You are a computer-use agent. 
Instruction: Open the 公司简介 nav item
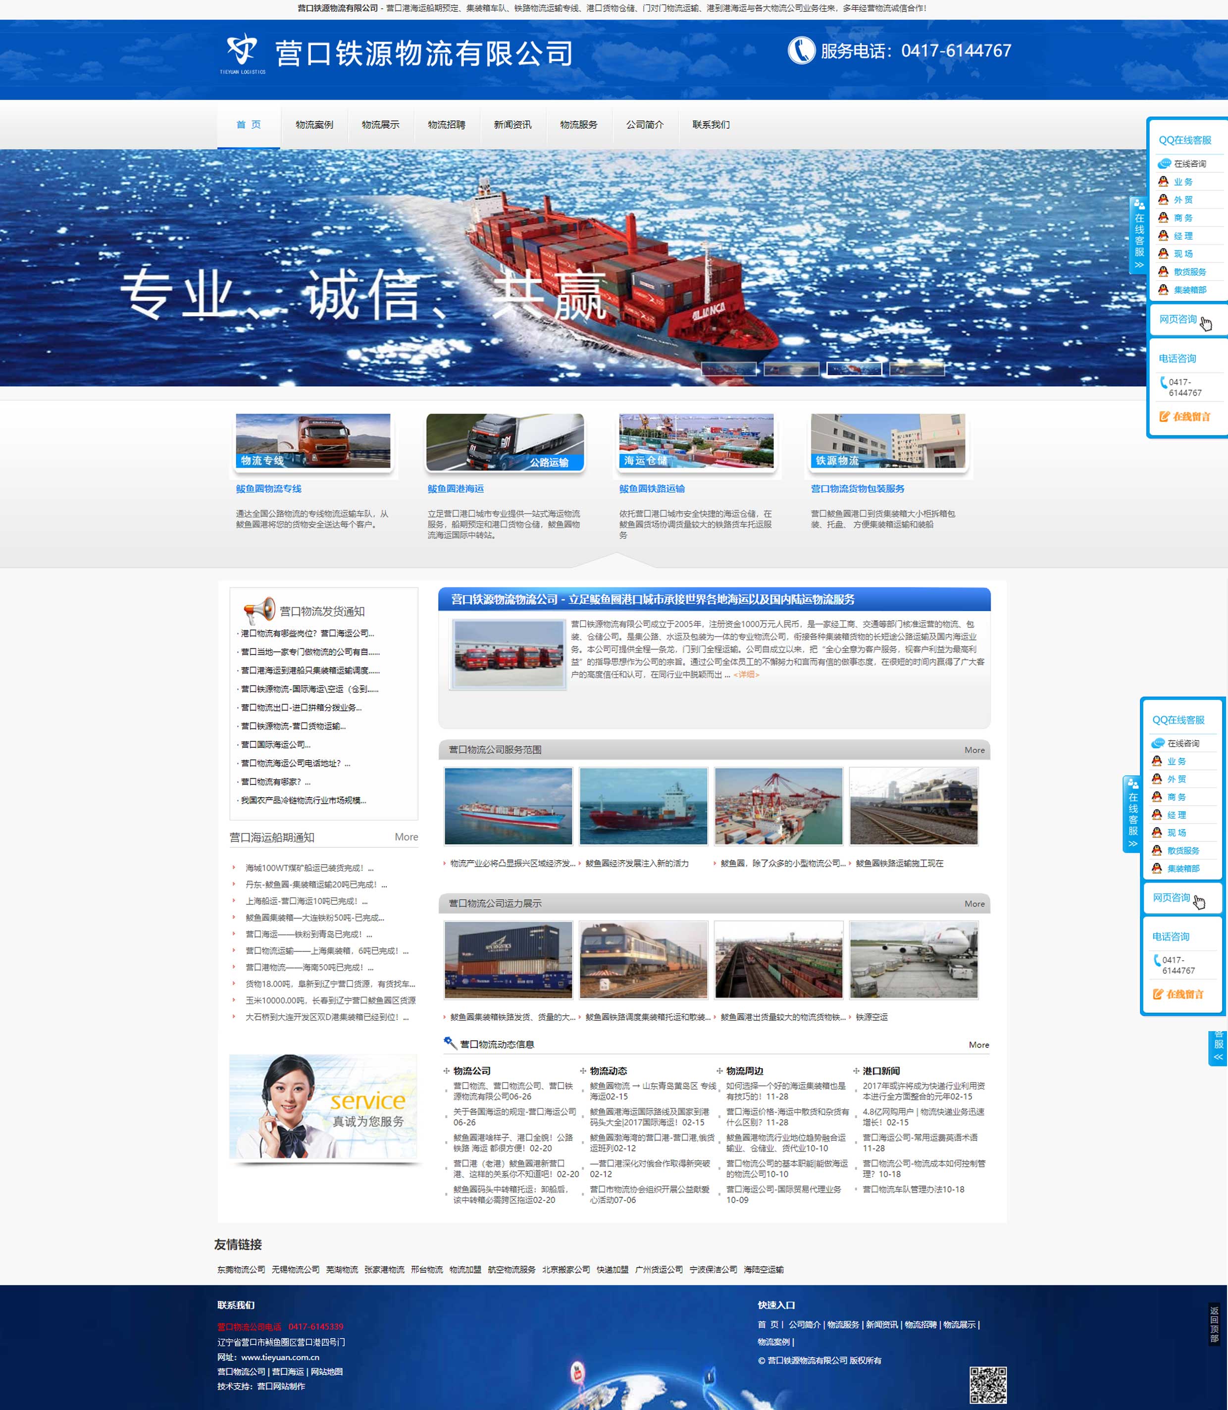click(645, 124)
